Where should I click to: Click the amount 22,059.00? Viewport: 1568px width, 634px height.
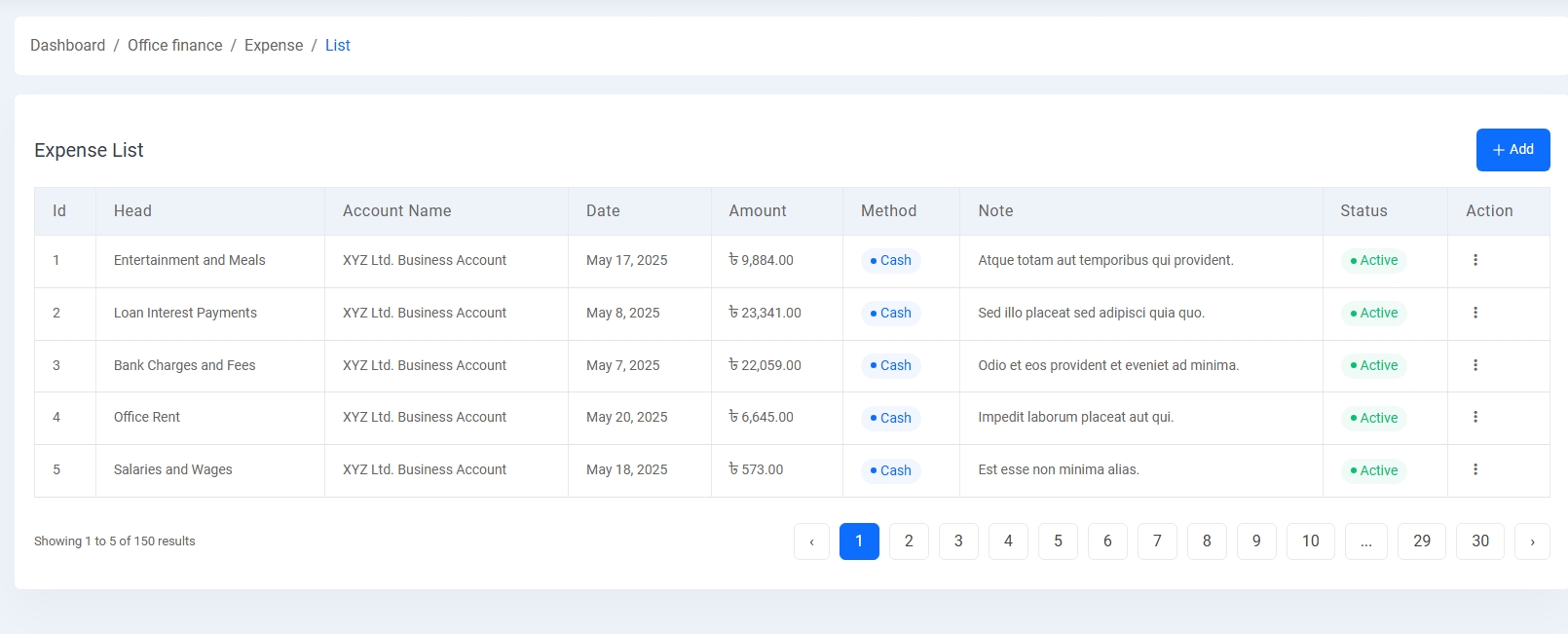tap(765, 365)
